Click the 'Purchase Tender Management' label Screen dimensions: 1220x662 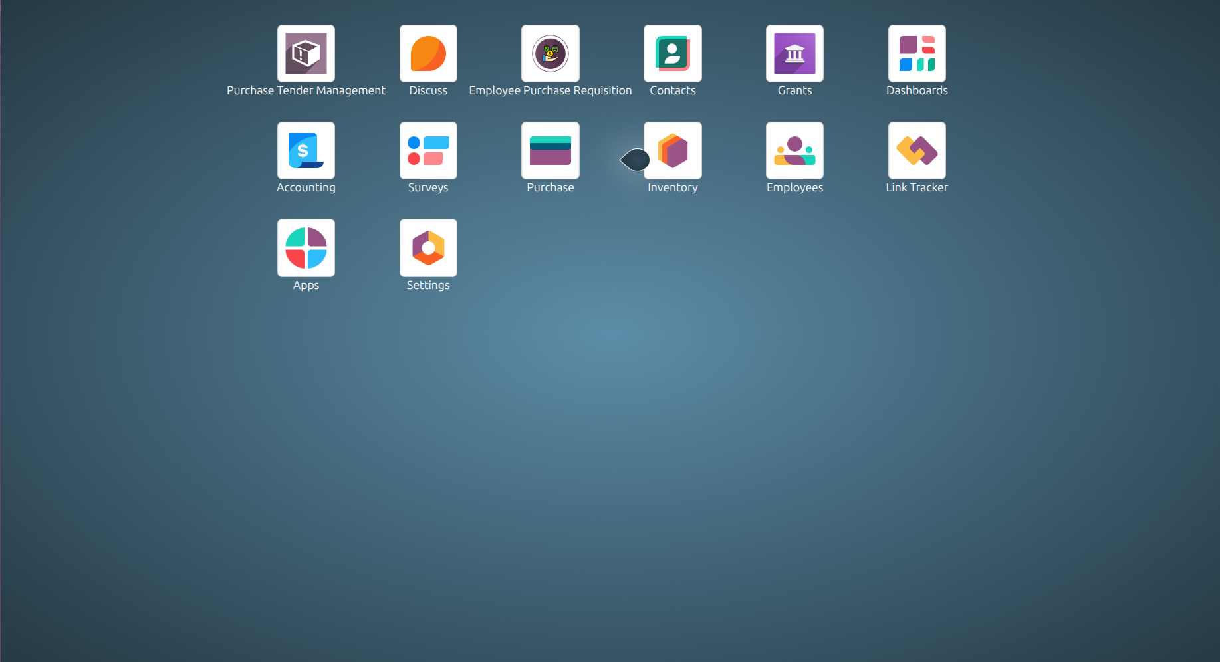pos(306,90)
